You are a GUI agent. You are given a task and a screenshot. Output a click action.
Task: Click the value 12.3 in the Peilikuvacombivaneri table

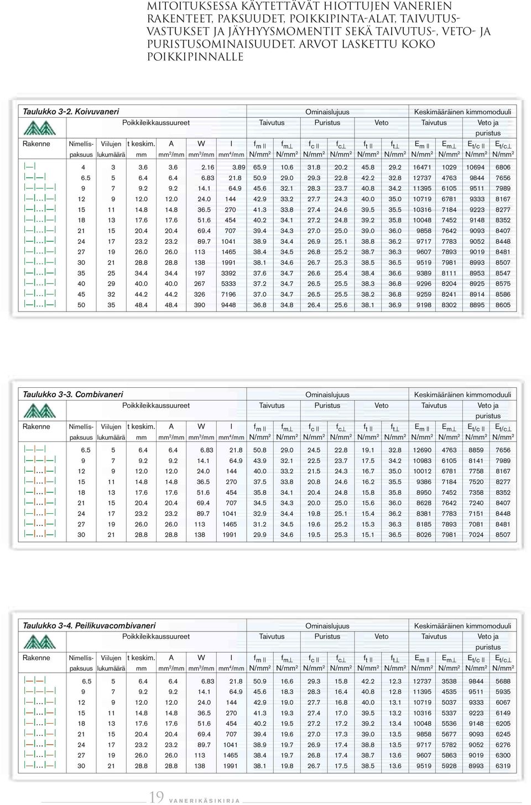[x=394, y=681]
